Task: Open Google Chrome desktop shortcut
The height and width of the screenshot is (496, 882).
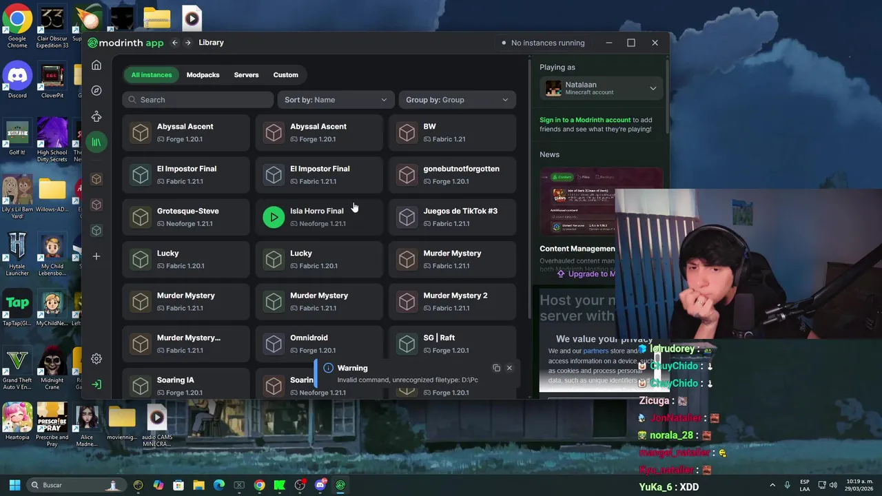Action: click(x=17, y=28)
